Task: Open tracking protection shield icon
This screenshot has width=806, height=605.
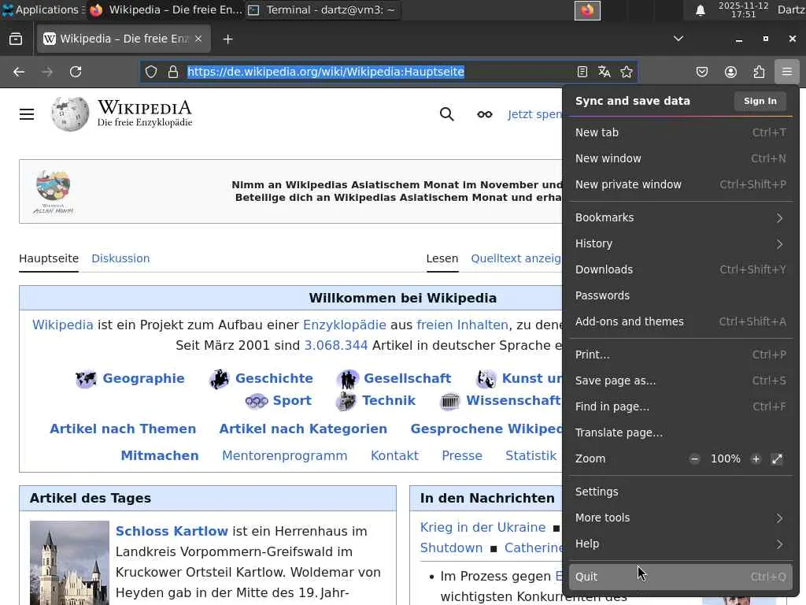Action: (150, 72)
